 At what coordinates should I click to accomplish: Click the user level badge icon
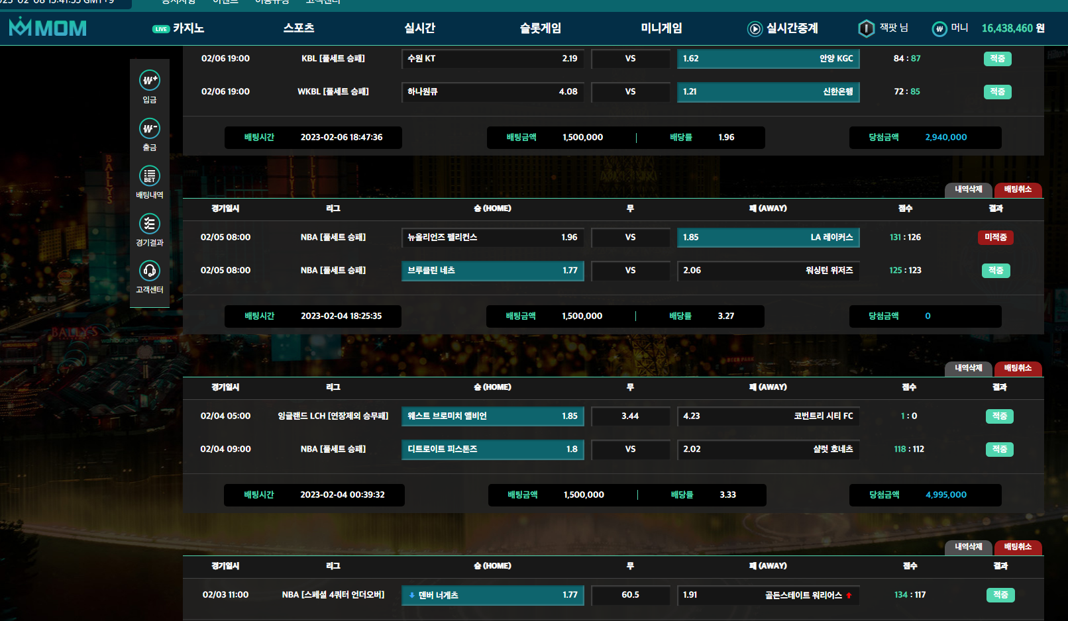point(866,28)
